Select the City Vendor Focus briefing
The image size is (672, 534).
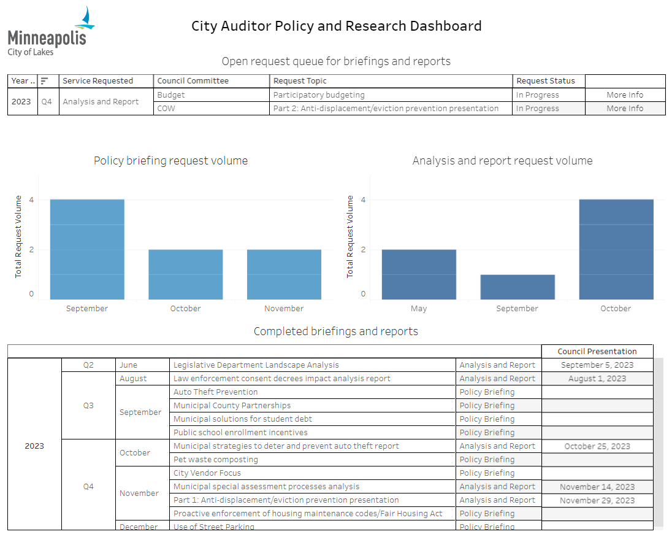click(313, 473)
